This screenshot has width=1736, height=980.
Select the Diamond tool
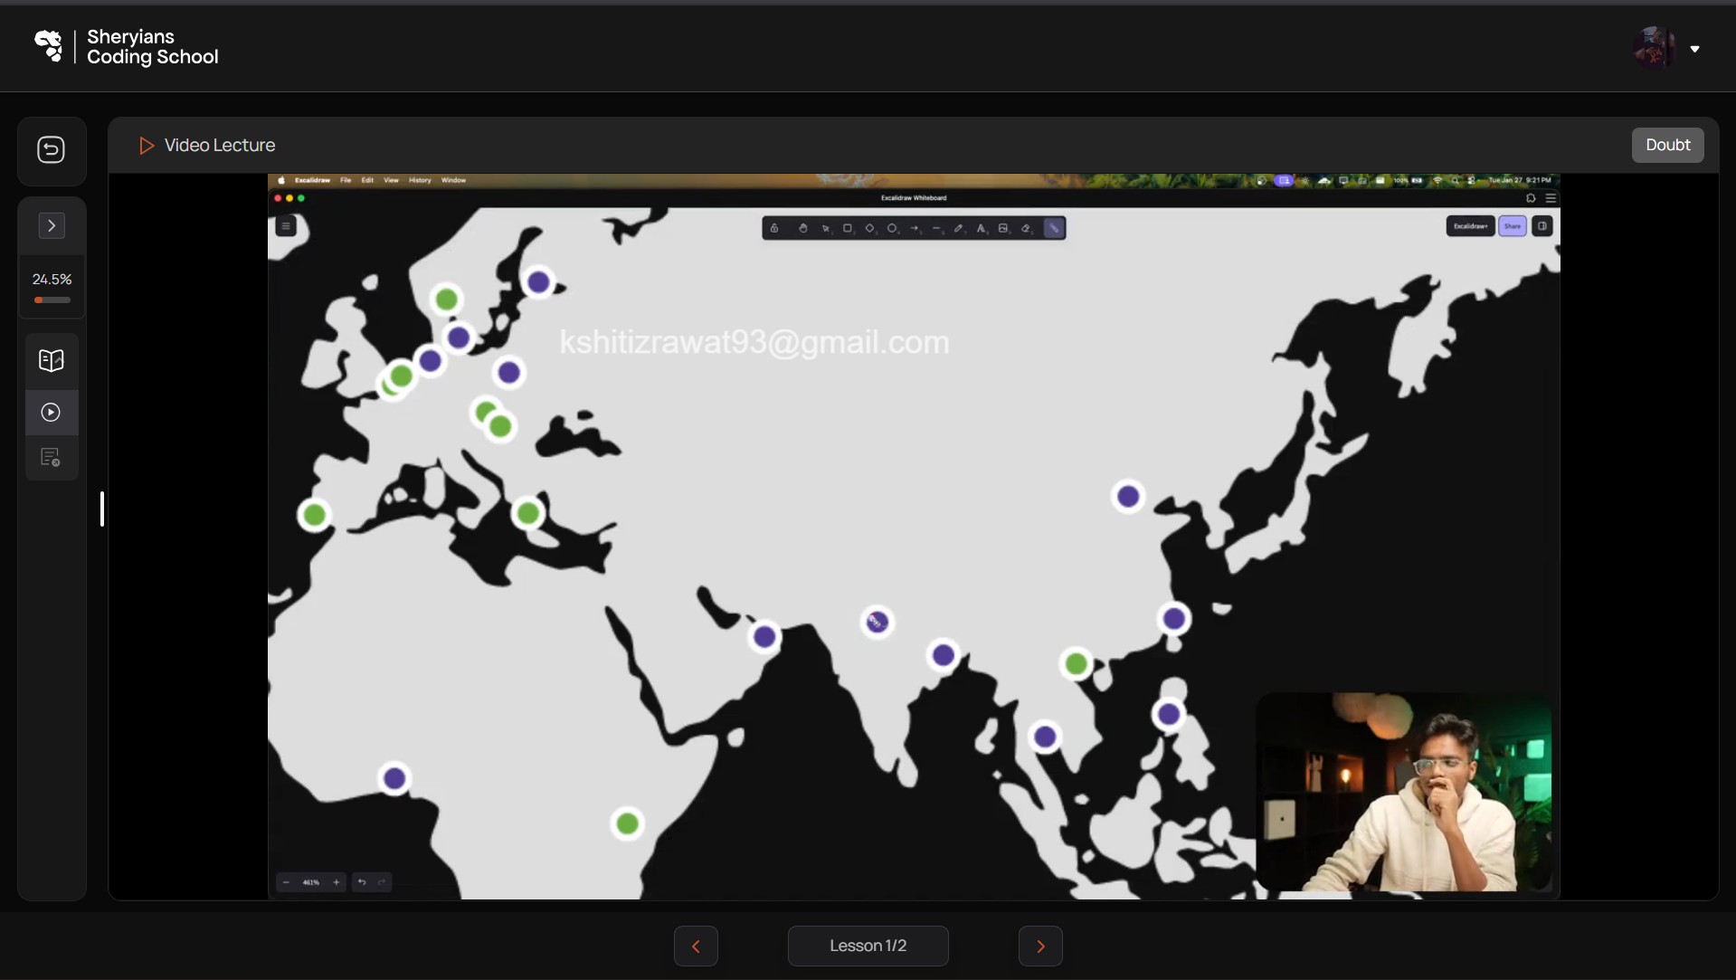(x=870, y=228)
